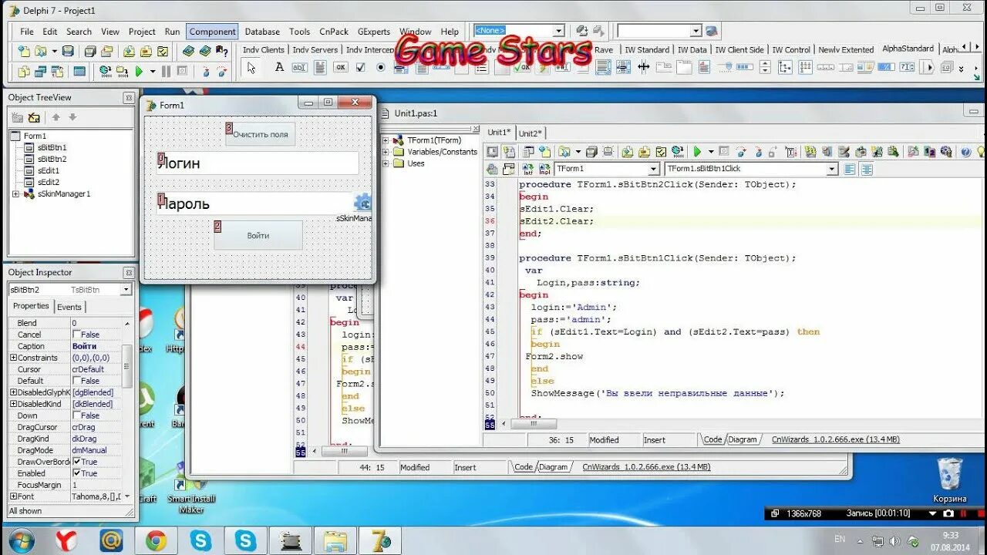The width and height of the screenshot is (987, 555).
Task: Click the Pause program icon in main toolbar
Action: (x=166, y=72)
